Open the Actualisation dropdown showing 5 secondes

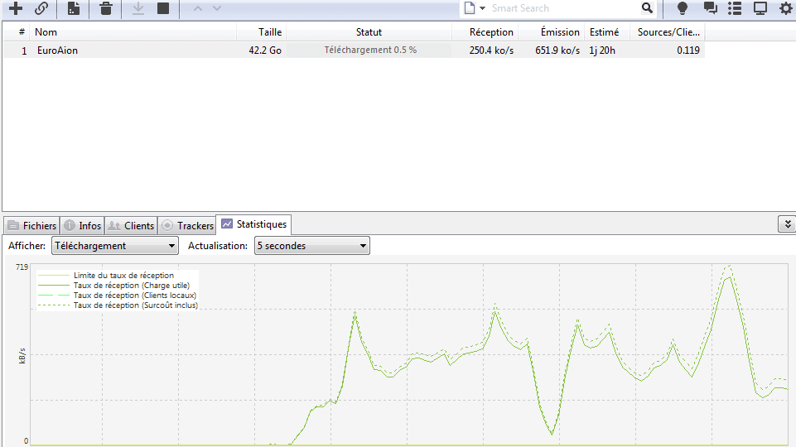pyautogui.click(x=311, y=246)
